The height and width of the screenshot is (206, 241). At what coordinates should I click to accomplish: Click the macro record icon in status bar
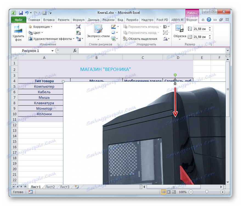[31, 192]
